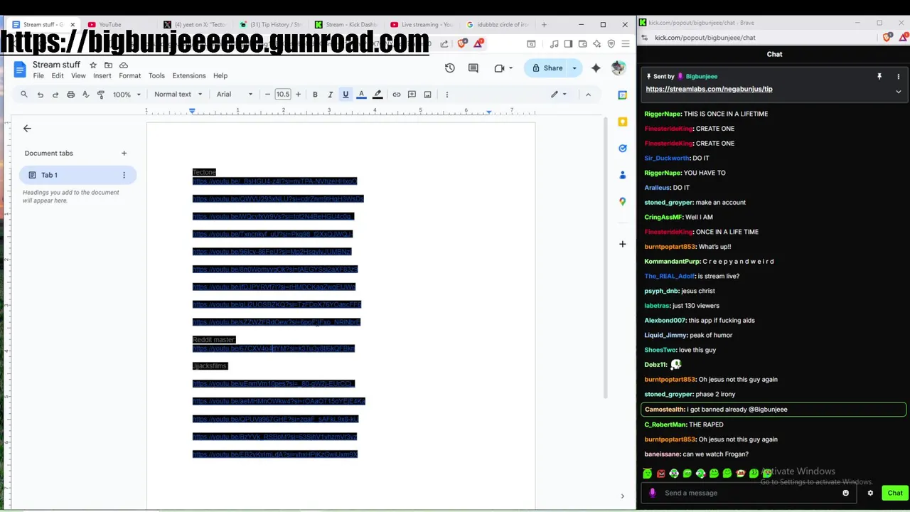Toggle underline formatting

[x=346, y=95]
